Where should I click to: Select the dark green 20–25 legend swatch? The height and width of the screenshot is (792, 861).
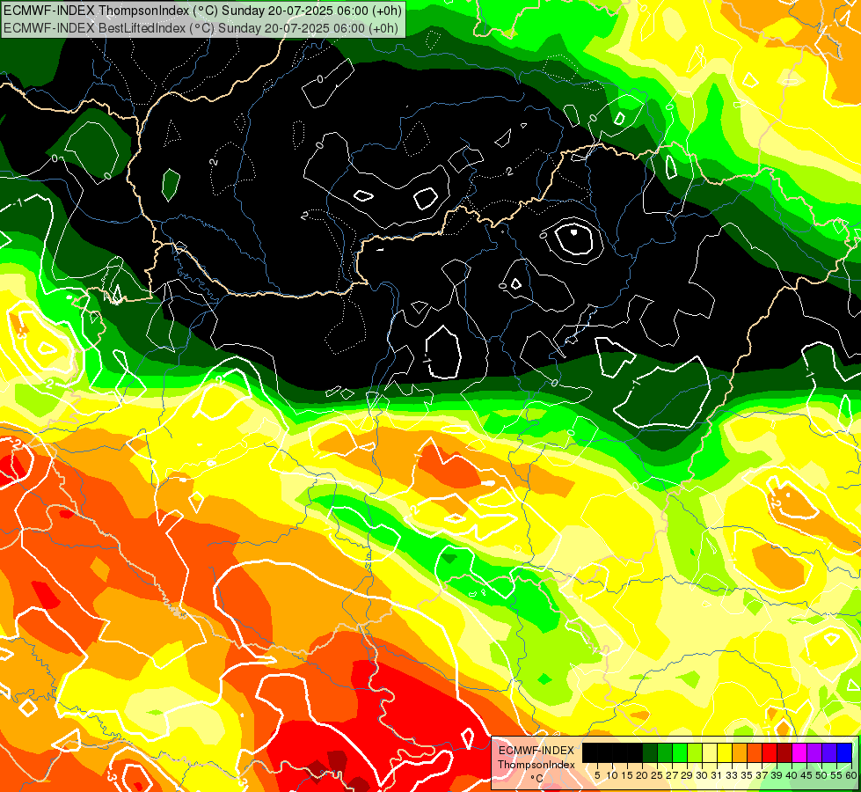click(650, 753)
